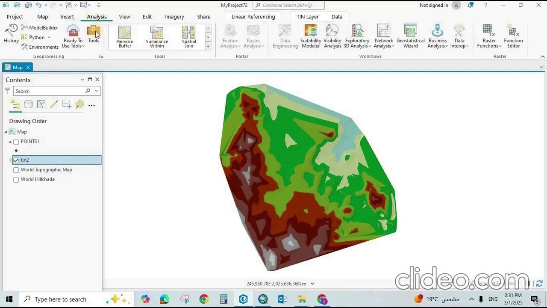
Task: Start the Geostatistical Wizard
Action: 410,36
